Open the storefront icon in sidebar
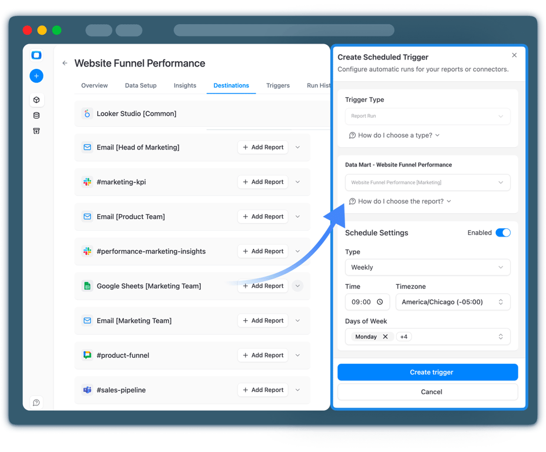This screenshot has height=452, width=546. click(36, 131)
